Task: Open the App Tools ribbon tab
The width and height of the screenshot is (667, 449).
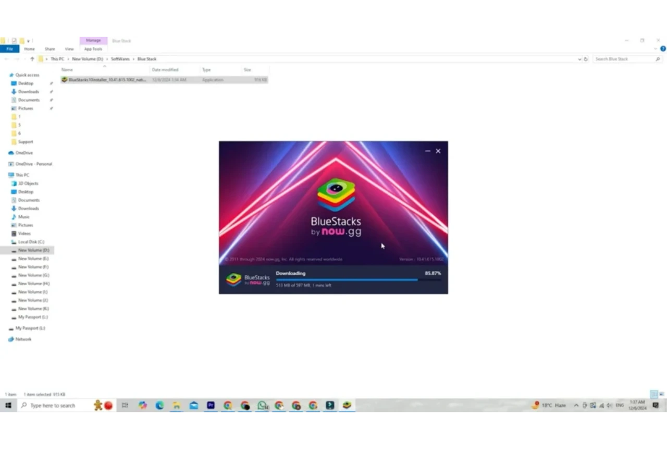Action: (93, 49)
